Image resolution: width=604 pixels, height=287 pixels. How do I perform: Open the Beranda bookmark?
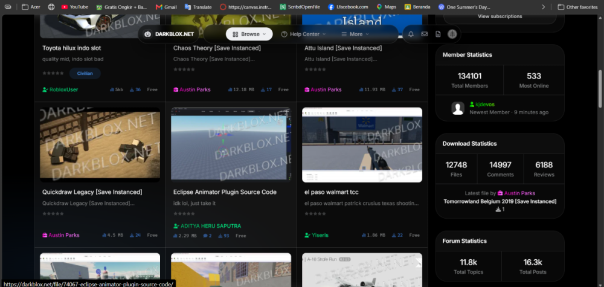(x=417, y=7)
